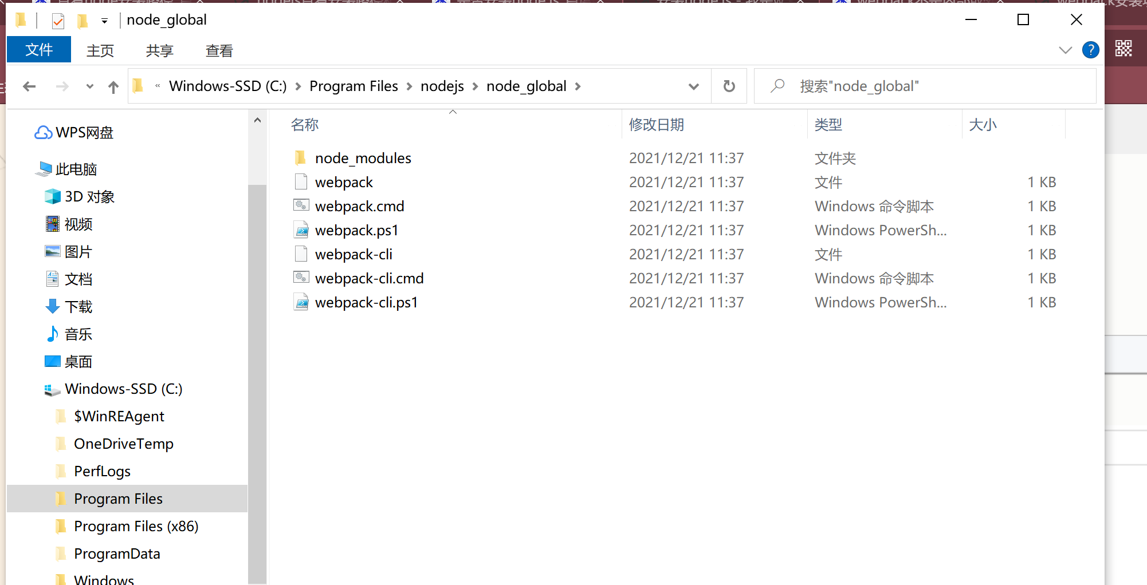Open ProgramData folder in sidebar

coord(117,554)
